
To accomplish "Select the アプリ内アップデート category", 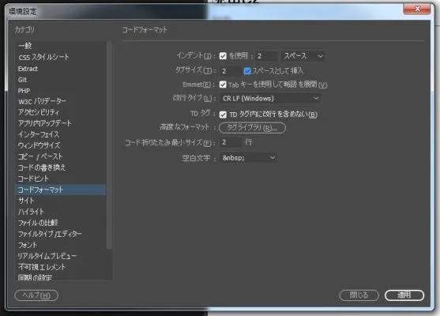I will click(61, 123).
